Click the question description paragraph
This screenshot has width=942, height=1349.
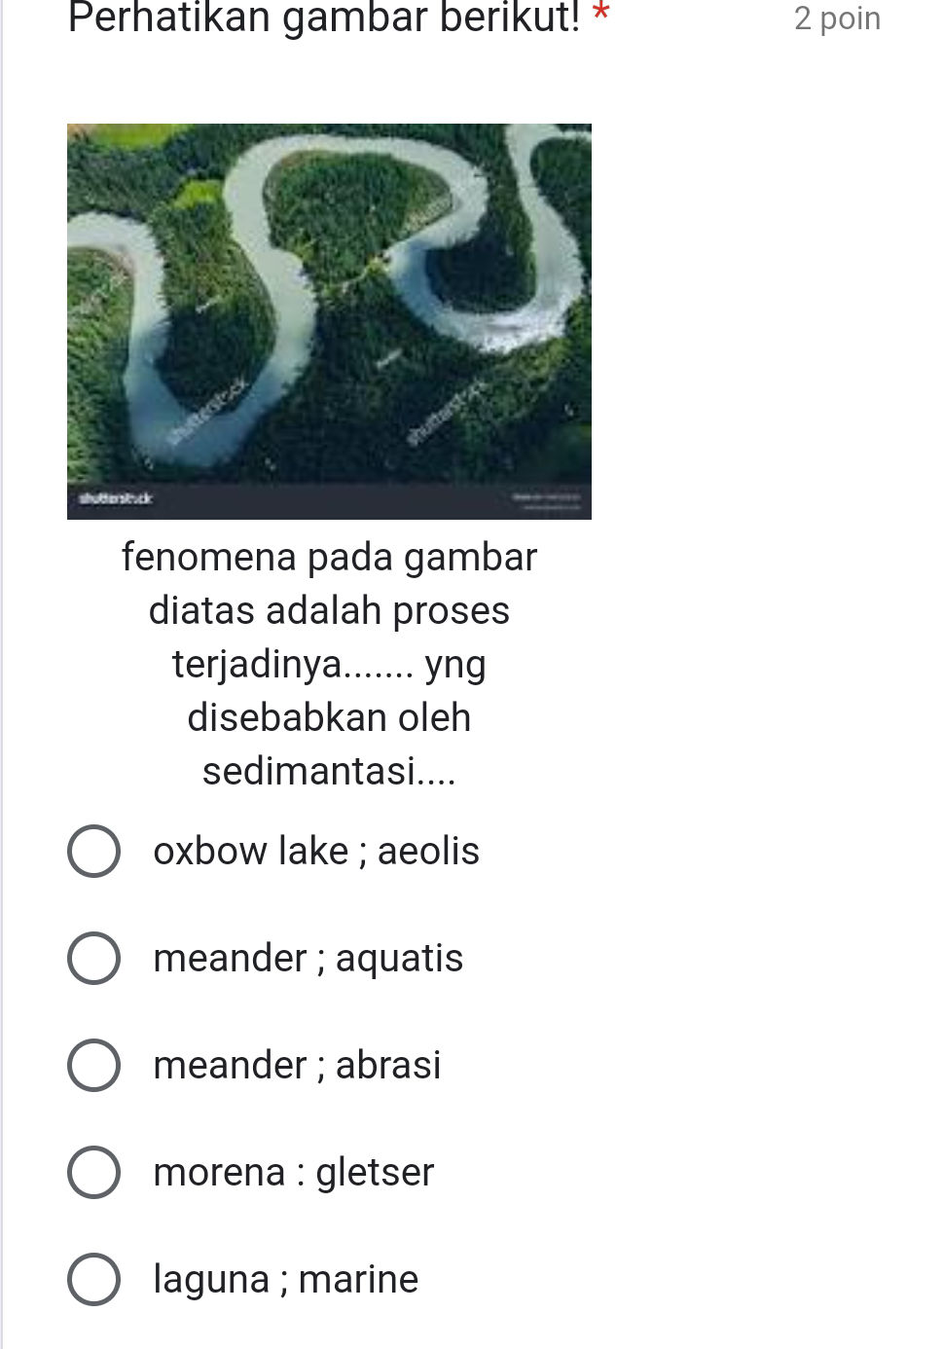[329, 664]
